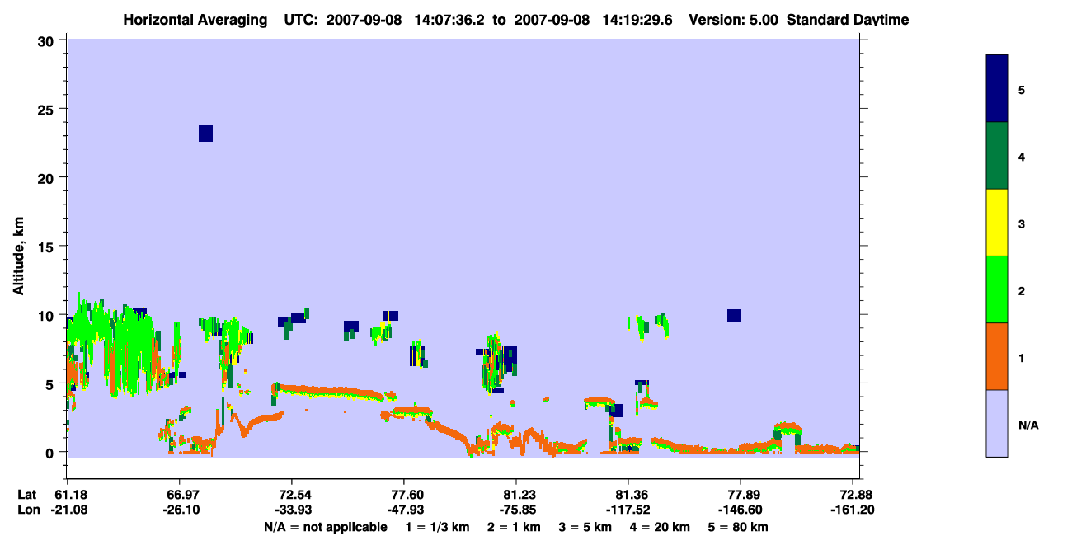Click the '4 = 20 km' footnote
Screen dimensions: 1072x550
(x=661, y=527)
